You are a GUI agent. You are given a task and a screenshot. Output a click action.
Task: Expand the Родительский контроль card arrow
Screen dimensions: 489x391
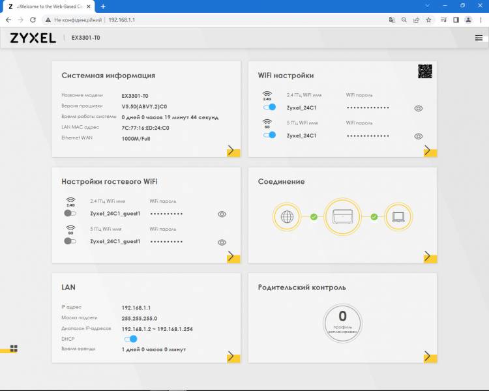pyautogui.click(x=430, y=356)
